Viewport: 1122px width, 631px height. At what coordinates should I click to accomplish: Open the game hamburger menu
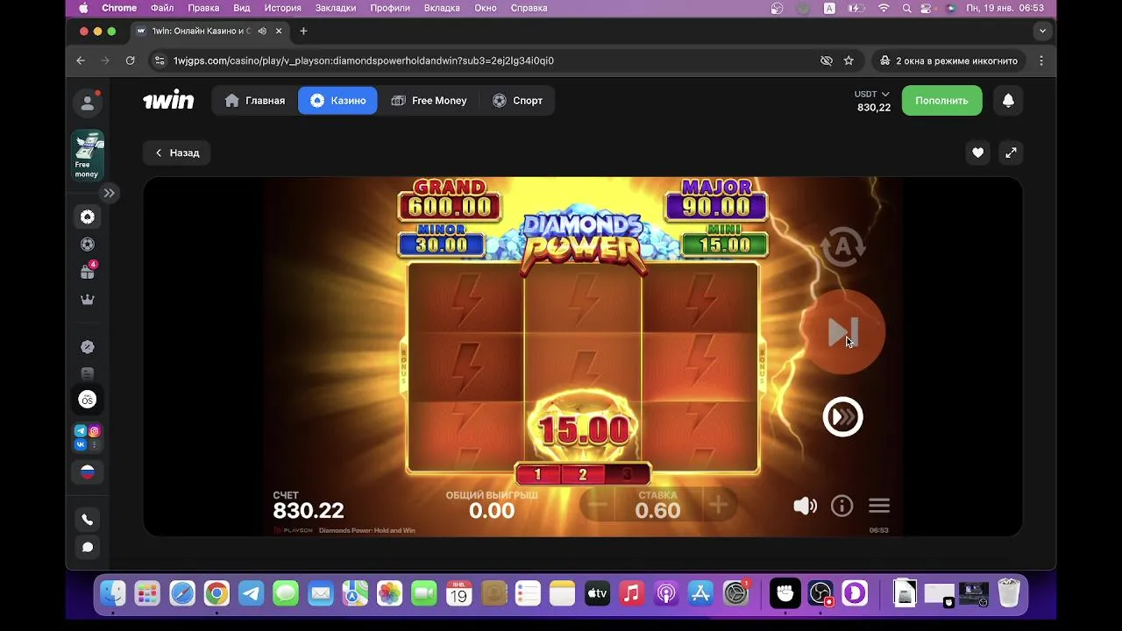pos(879,506)
